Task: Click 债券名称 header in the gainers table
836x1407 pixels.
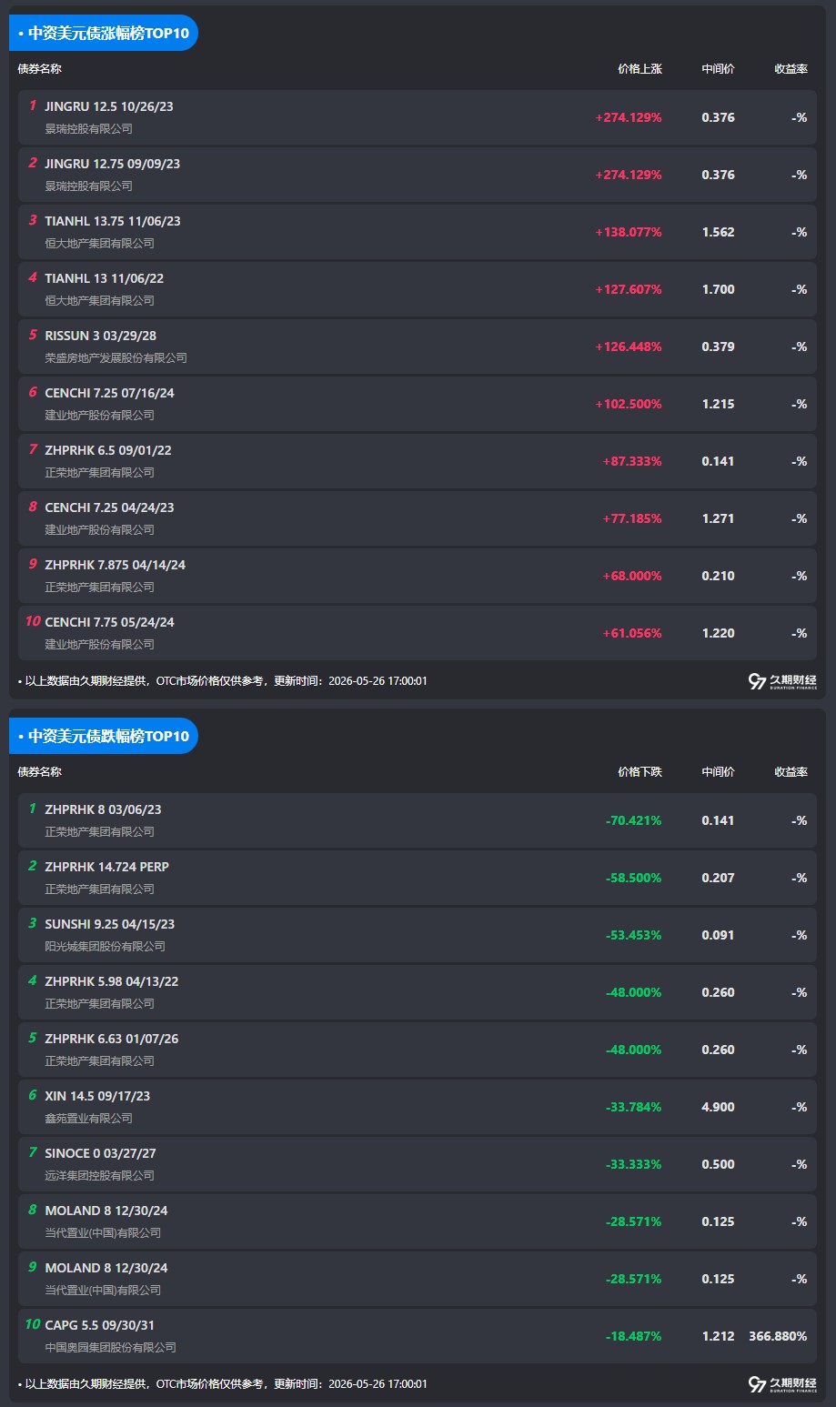Action: [40, 69]
